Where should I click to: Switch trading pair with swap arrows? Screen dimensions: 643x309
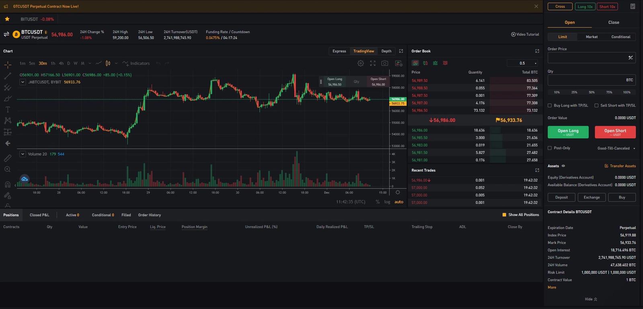(x=6, y=34)
